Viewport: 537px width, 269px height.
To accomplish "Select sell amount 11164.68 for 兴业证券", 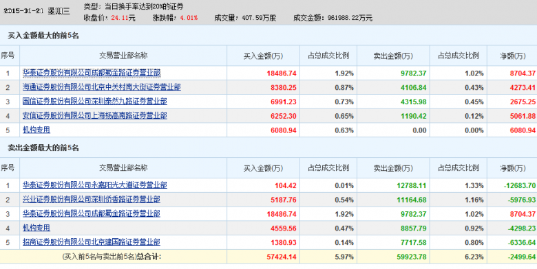I will (x=412, y=200).
